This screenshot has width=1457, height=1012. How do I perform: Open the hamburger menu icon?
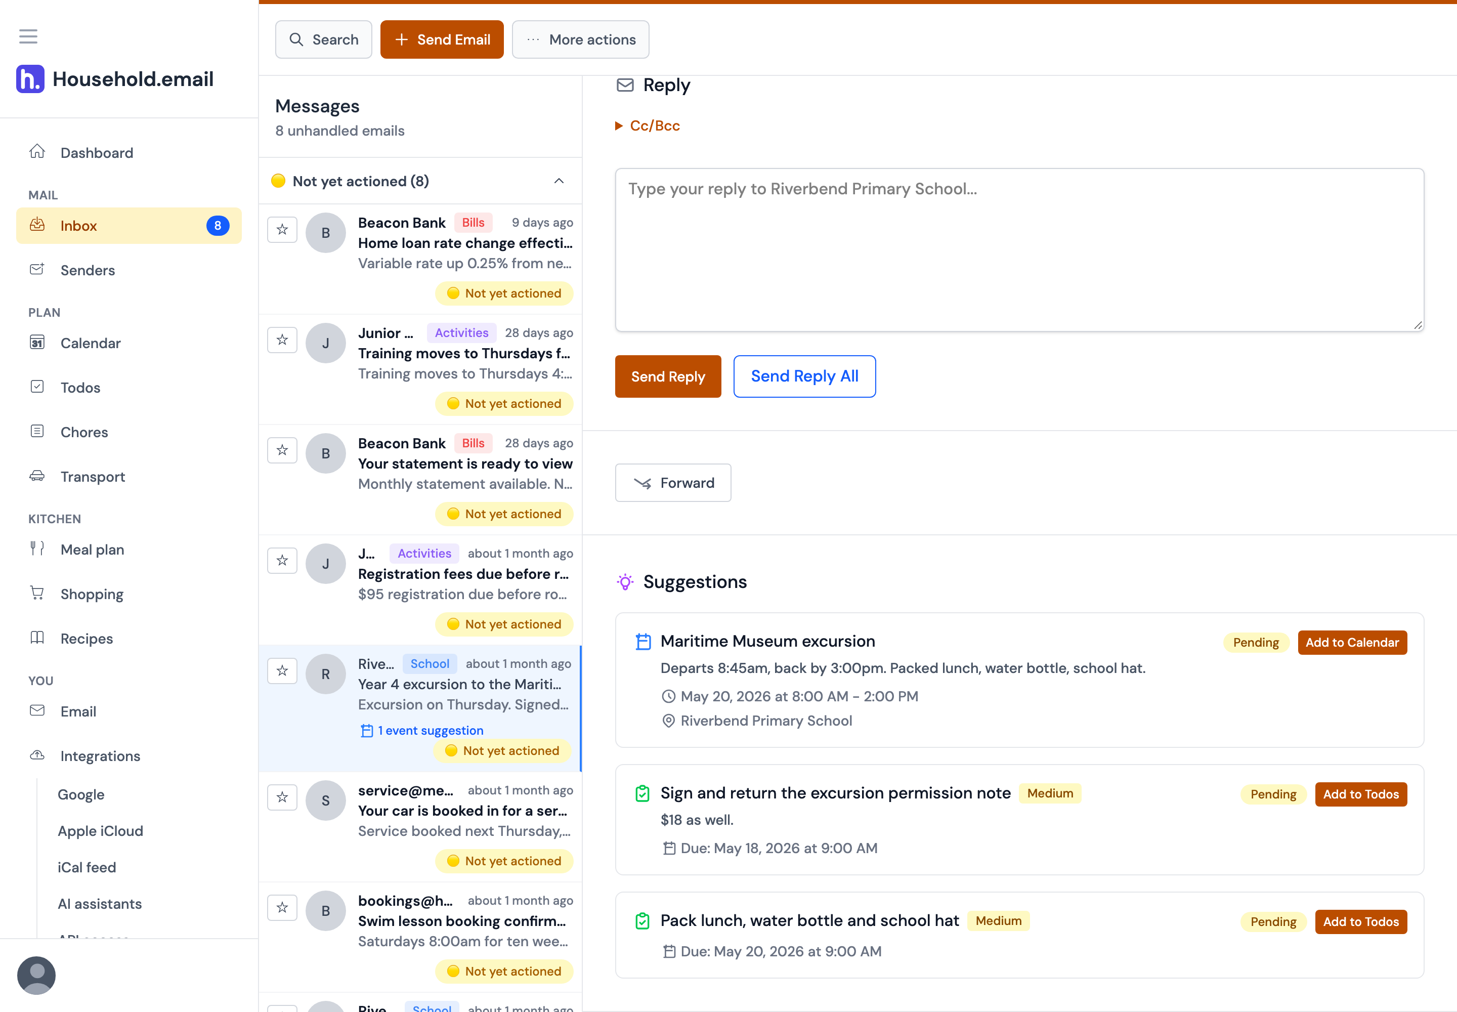click(x=28, y=36)
